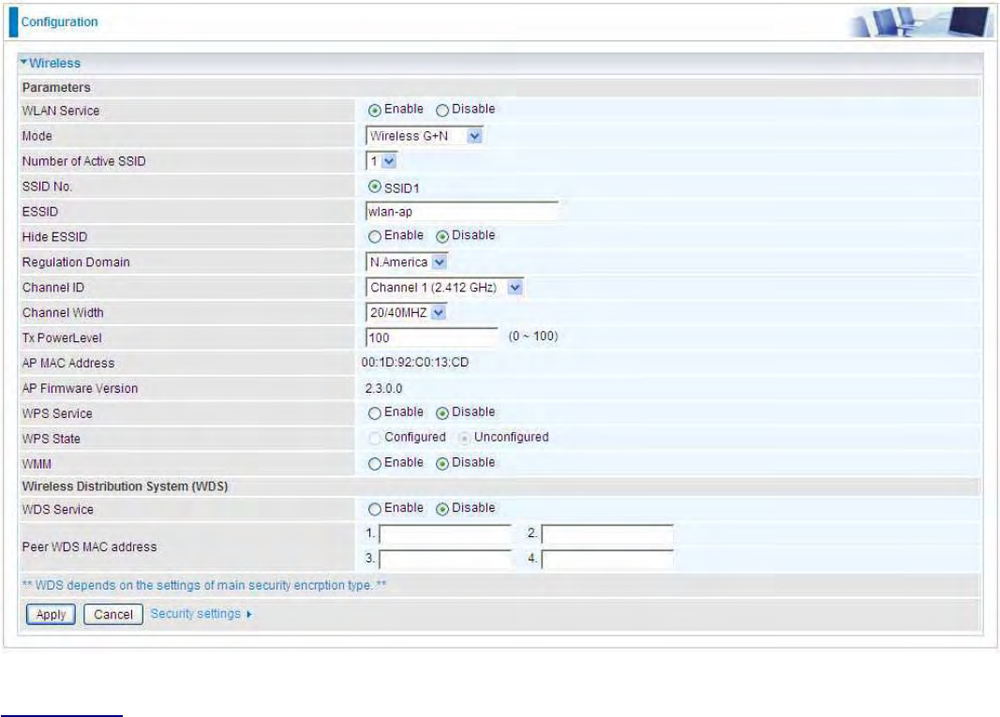This screenshot has height=717, width=1000.
Task: Click the Wireless Distribution System (WDS) heading
Action: [125, 486]
